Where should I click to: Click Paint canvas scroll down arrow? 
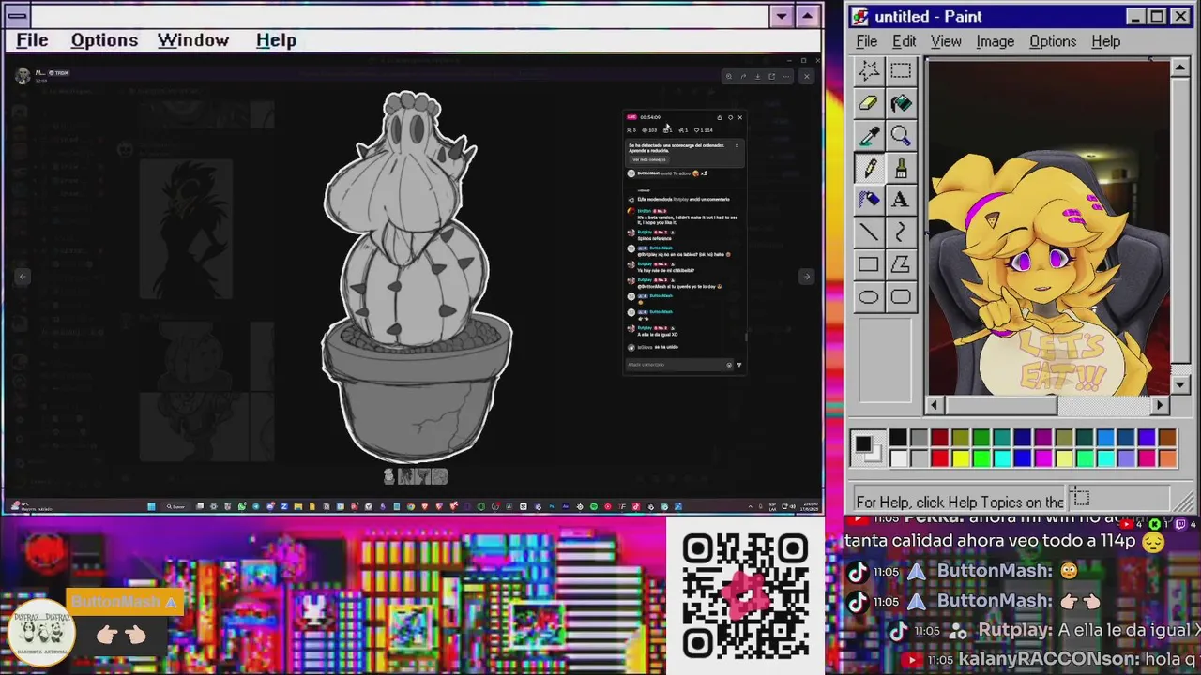tap(1181, 386)
